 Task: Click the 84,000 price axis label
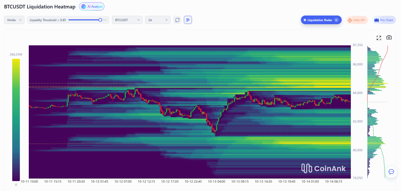pyautogui.click(x=358, y=93)
